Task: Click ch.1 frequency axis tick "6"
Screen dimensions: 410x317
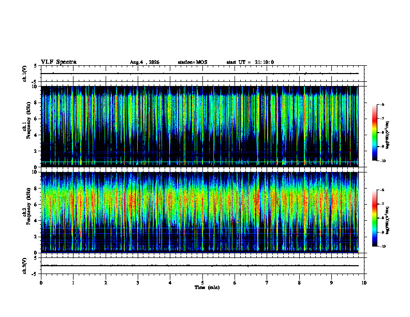Action: pos(36,119)
